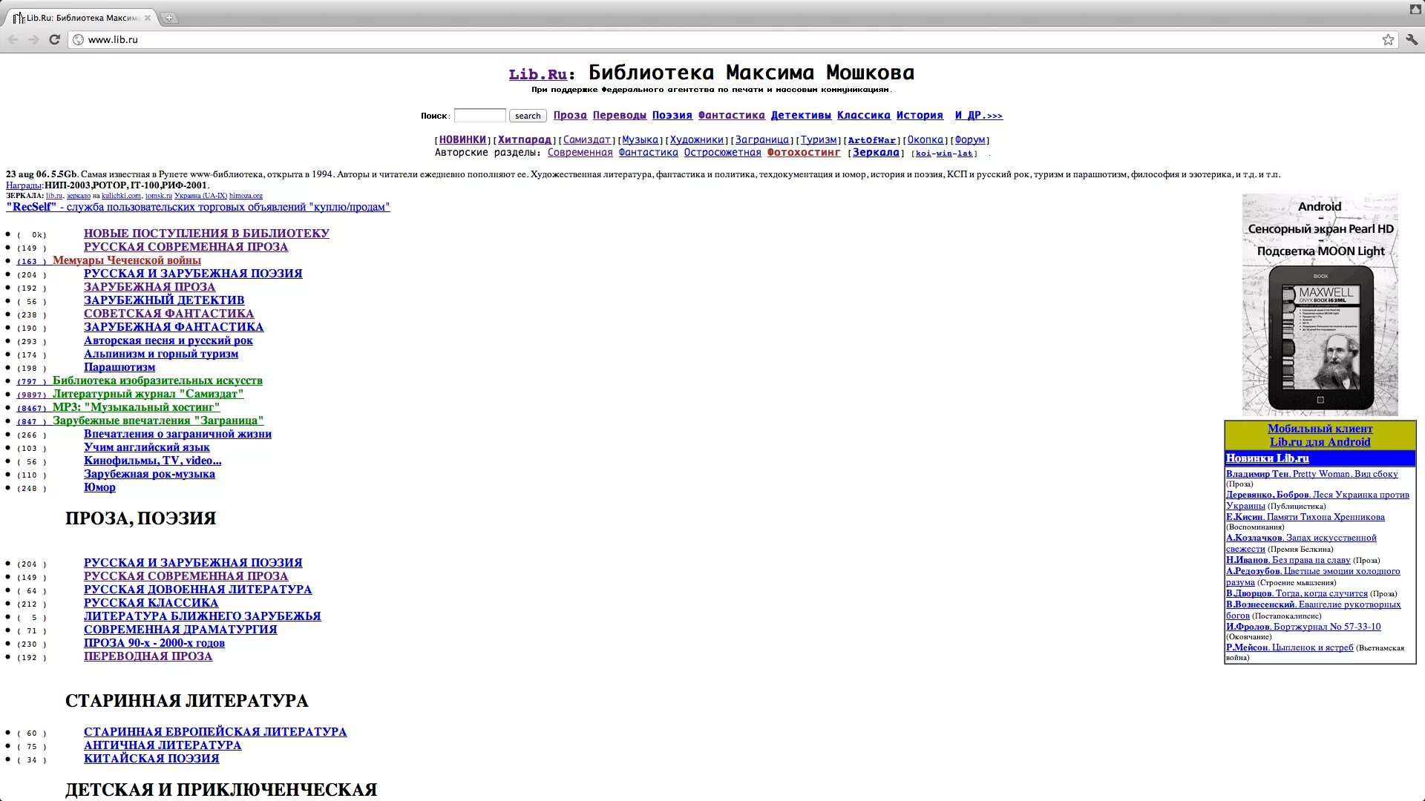Click the Onyx Boox Maxwell e-reader ad
The width and height of the screenshot is (1425, 801).
1320,305
